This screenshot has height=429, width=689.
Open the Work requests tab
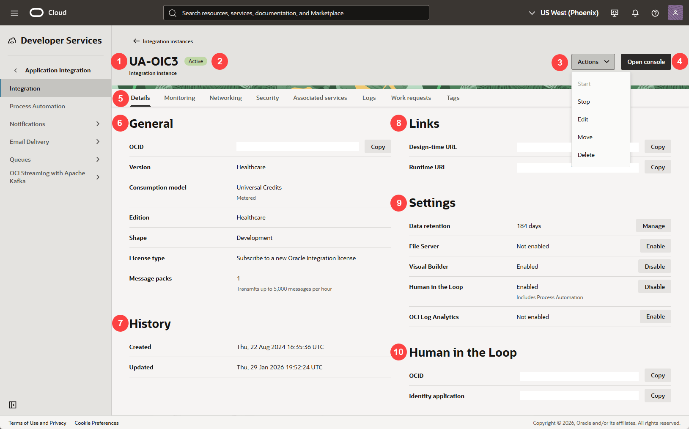[411, 98]
